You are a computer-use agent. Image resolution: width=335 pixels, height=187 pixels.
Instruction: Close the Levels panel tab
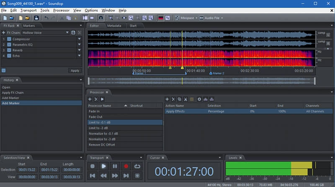(x=240, y=158)
